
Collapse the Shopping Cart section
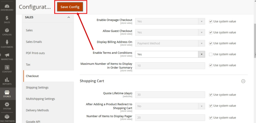click(x=243, y=81)
